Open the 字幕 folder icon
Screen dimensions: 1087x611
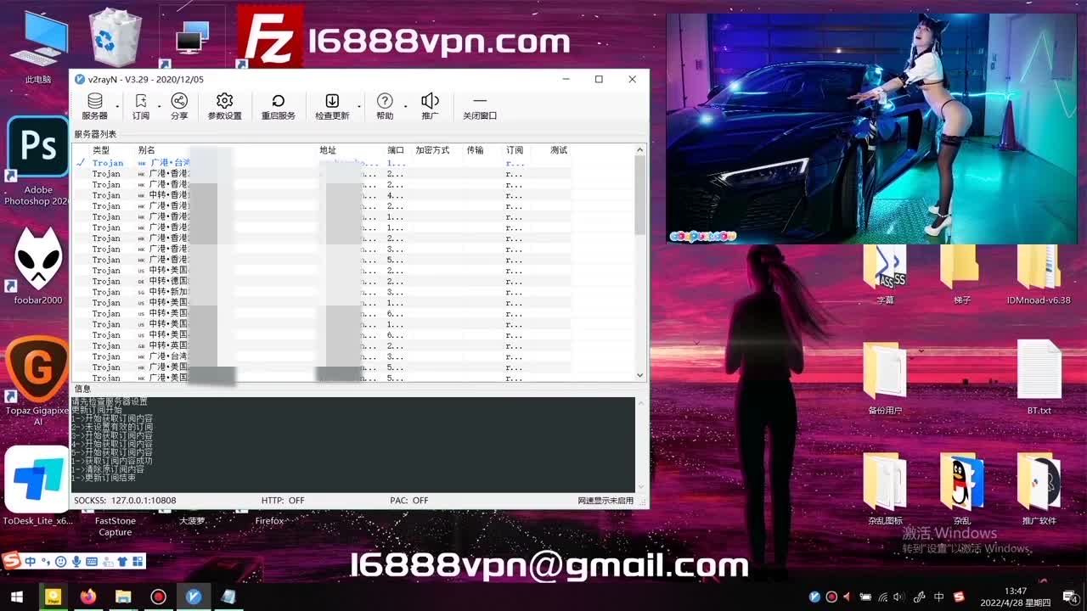pyautogui.click(x=885, y=275)
